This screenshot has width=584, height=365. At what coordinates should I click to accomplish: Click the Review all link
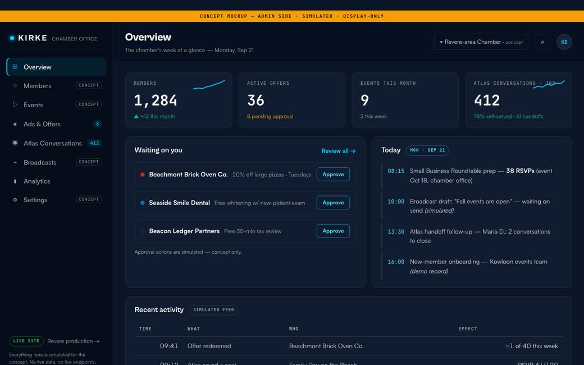(338, 151)
